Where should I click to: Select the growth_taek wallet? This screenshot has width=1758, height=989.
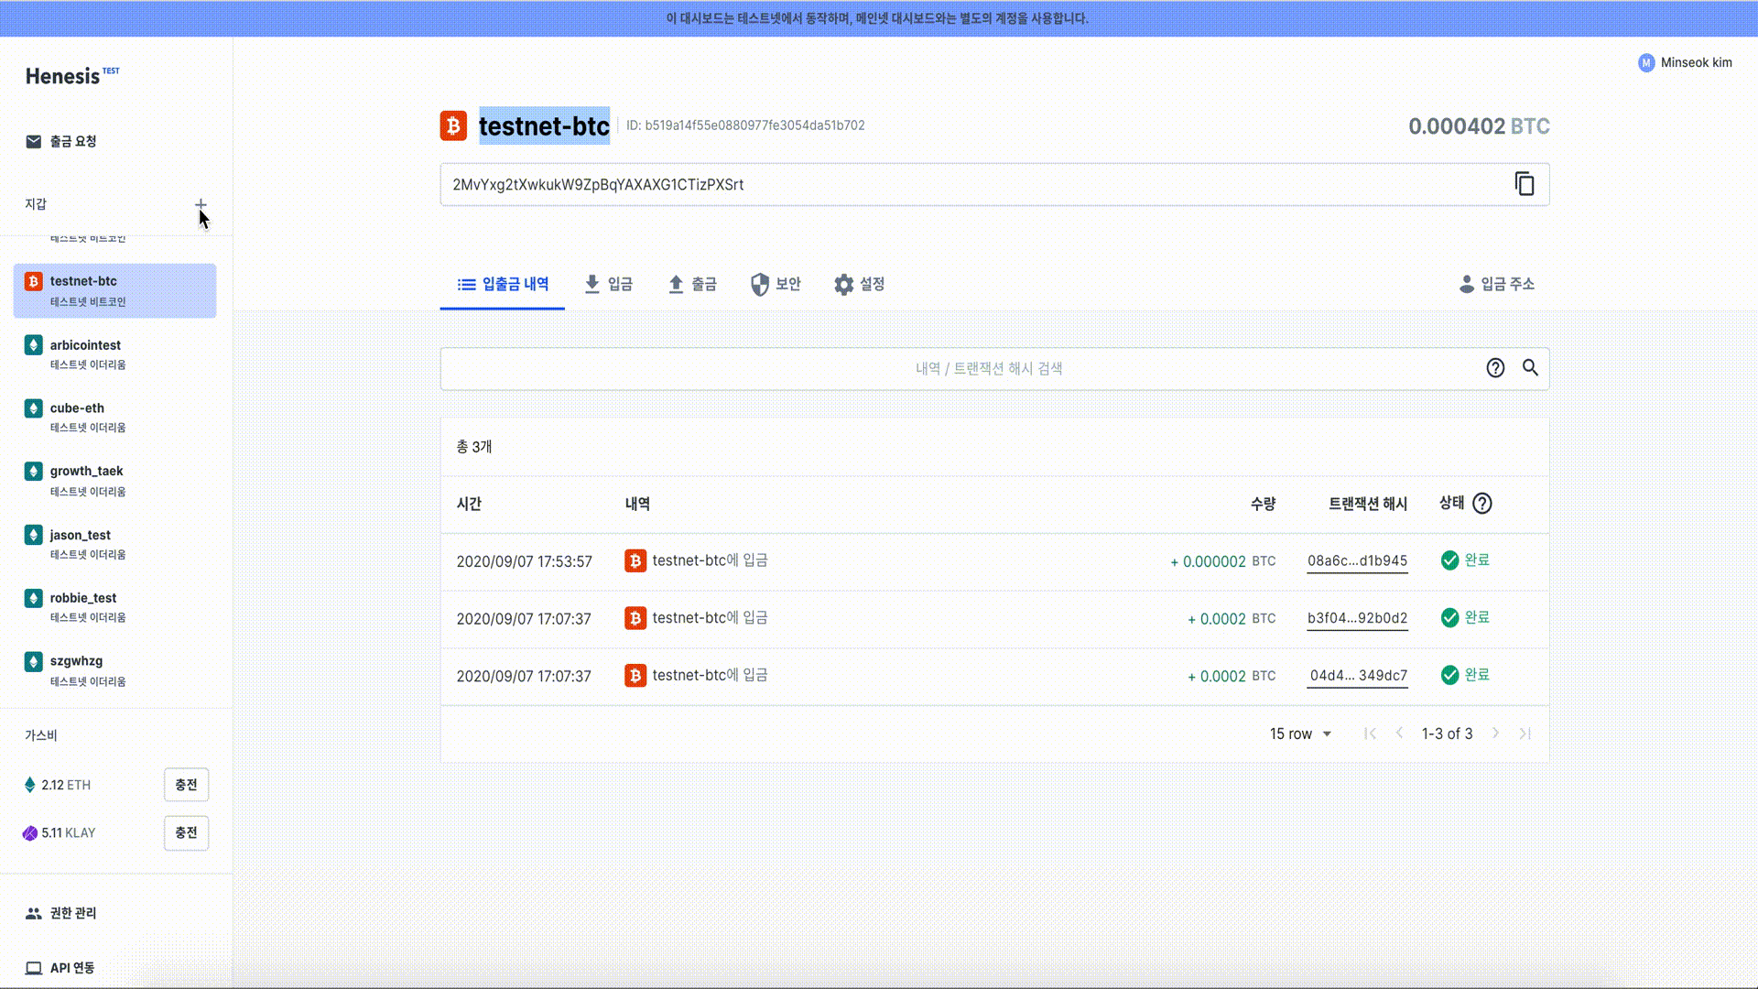(x=114, y=480)
